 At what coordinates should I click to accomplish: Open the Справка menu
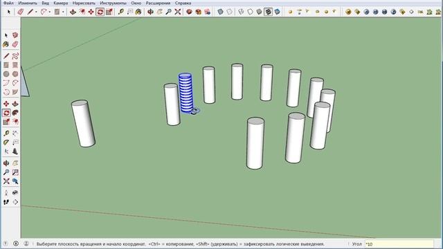183,3
